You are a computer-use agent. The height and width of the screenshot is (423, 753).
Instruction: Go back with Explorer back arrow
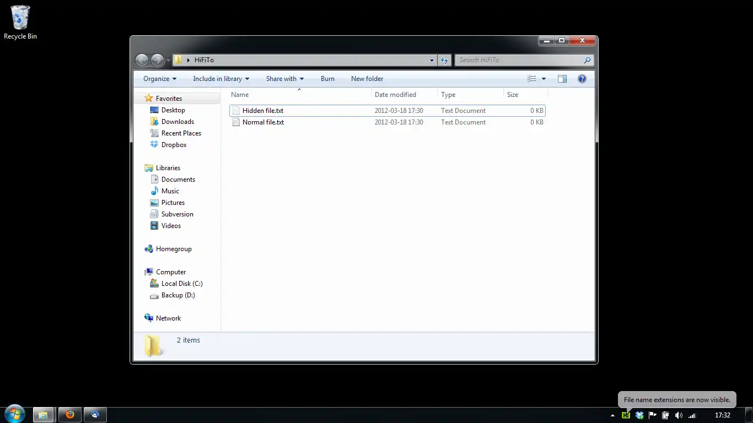142,60
